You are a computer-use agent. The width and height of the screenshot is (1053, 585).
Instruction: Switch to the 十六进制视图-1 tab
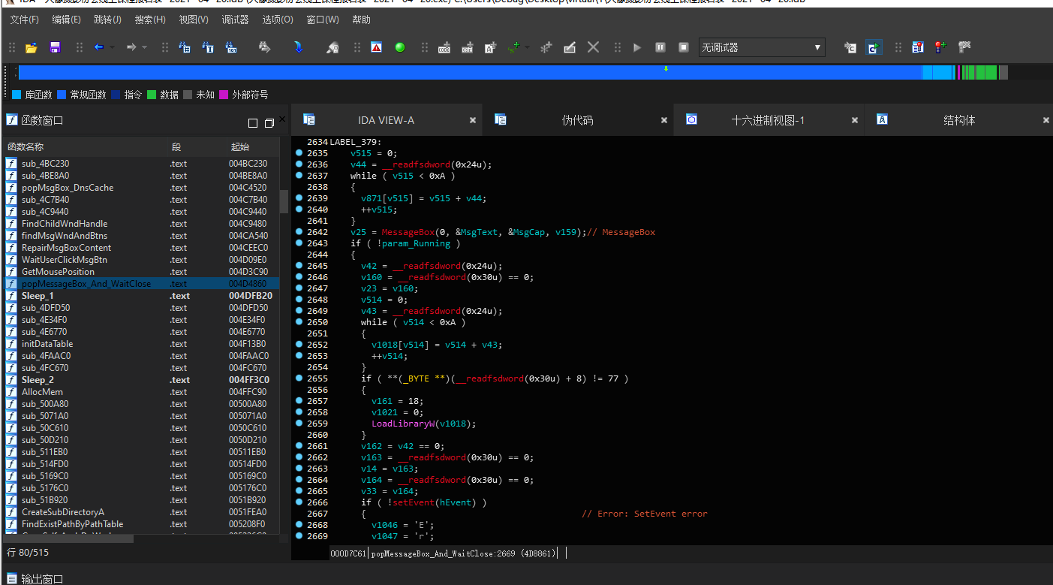coord(767,120)
